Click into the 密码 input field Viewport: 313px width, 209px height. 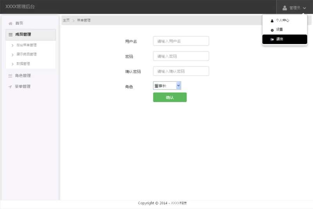coord(181,56)
